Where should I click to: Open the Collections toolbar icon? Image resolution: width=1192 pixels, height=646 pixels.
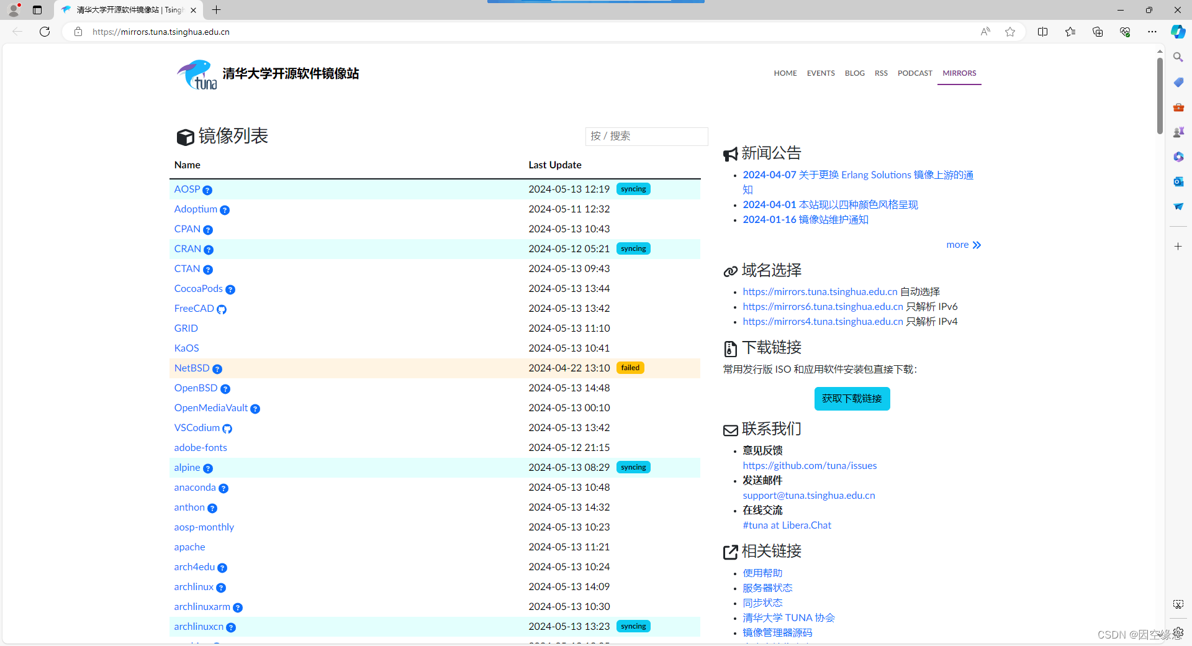click(1098, 32)
